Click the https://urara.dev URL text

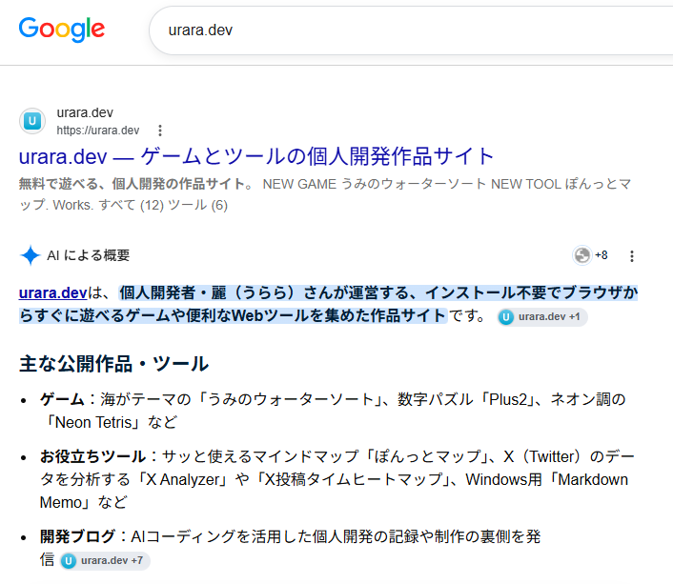tap(98, 131)
